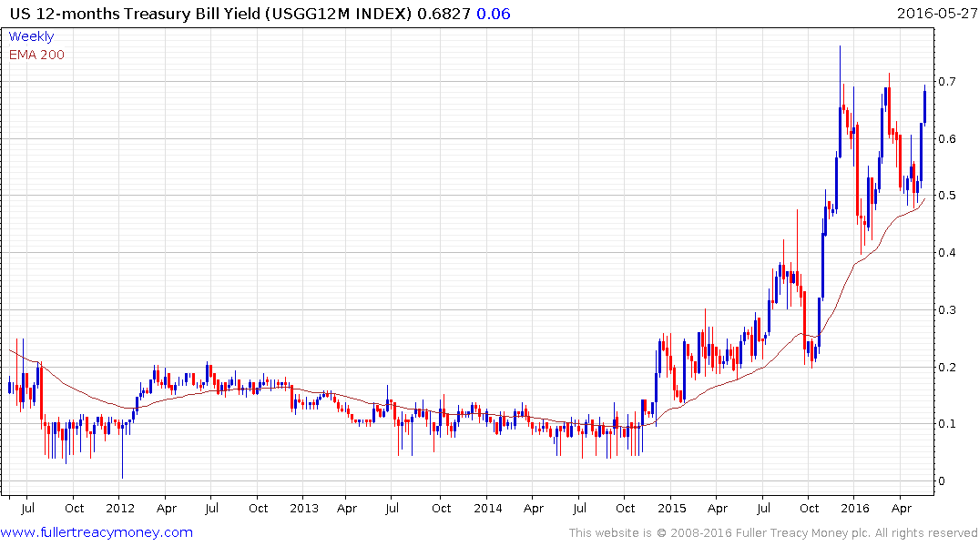The image size is (979, 546).
Task: Click the copyright notice text
Action: 773,533
